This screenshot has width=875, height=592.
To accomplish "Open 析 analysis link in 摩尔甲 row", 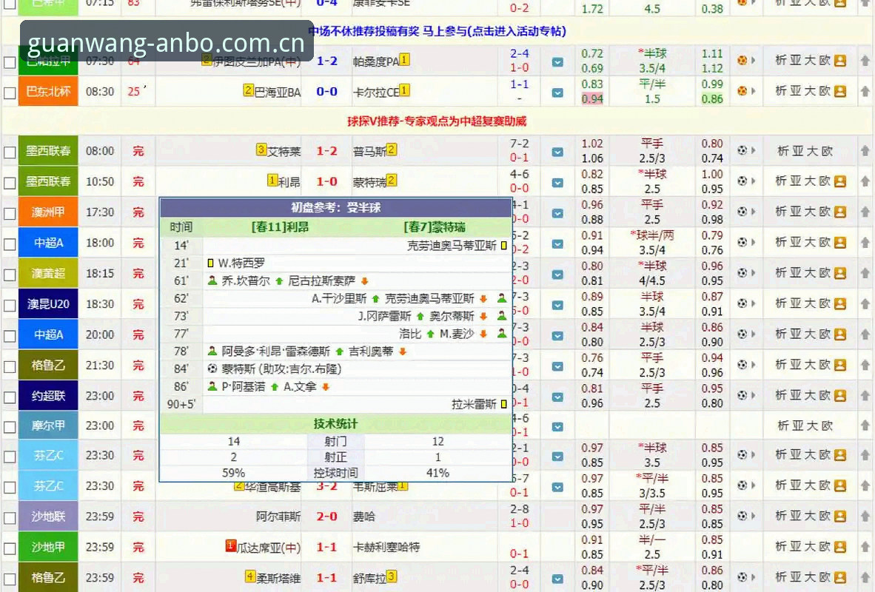I will 783,425.
